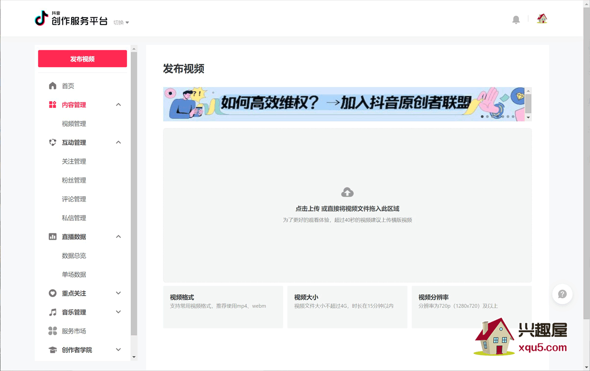Open 关注管理 menu item
The image size is (590, 371).
click(x=74, y=161)
